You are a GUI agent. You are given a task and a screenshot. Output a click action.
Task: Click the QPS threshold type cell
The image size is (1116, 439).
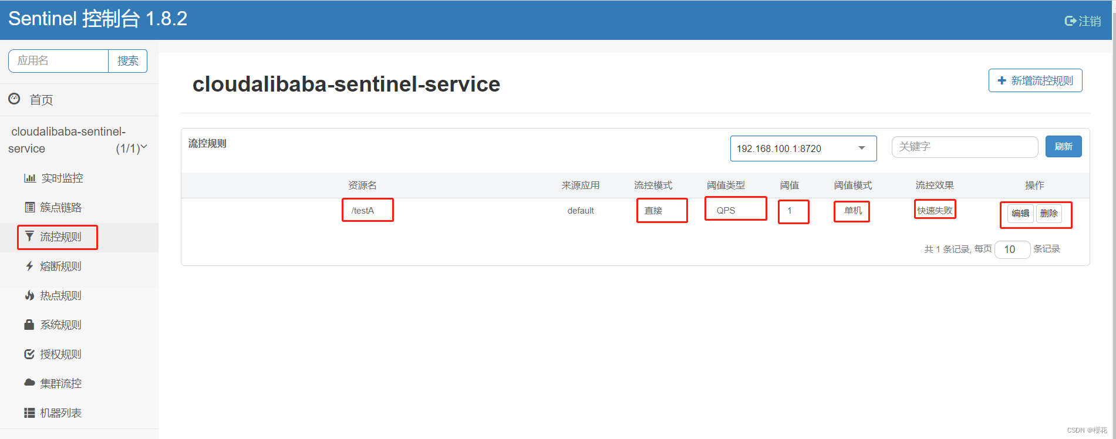pyautogui.click(x=726, y=211)
